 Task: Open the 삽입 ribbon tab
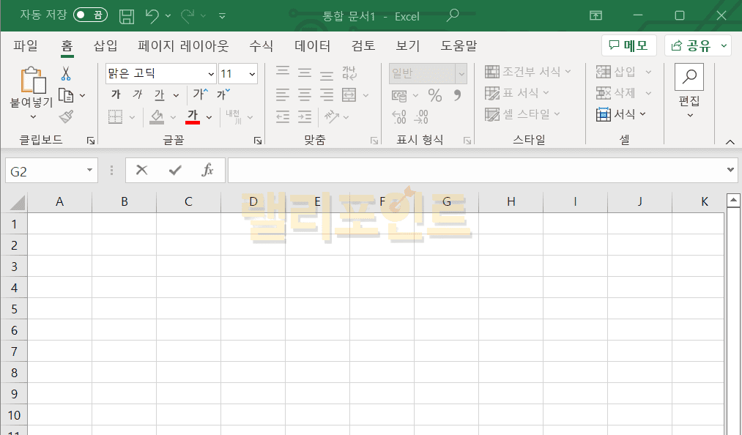pos(105,45)
